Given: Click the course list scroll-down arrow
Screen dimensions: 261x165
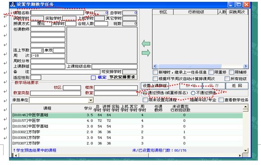Looking at the screenshot, I should [x=245, y=150].
